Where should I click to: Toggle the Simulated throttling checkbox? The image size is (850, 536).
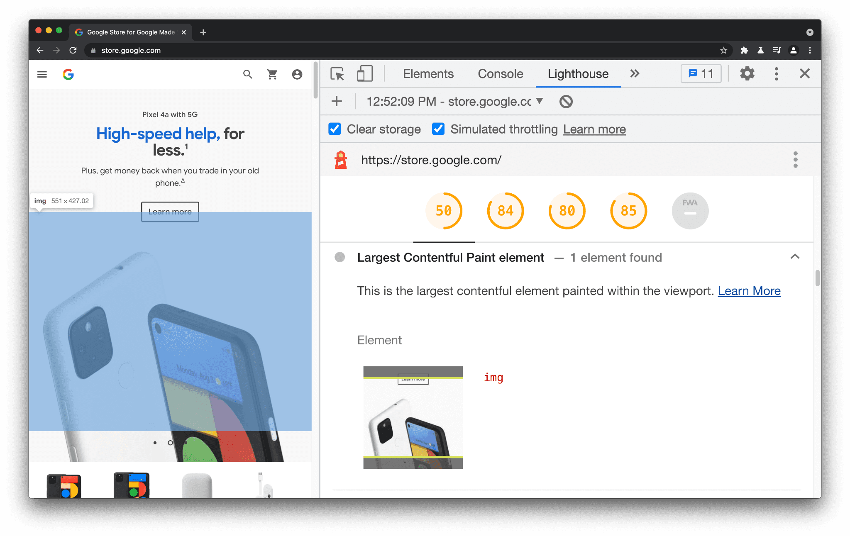click(x=437, y=129)
